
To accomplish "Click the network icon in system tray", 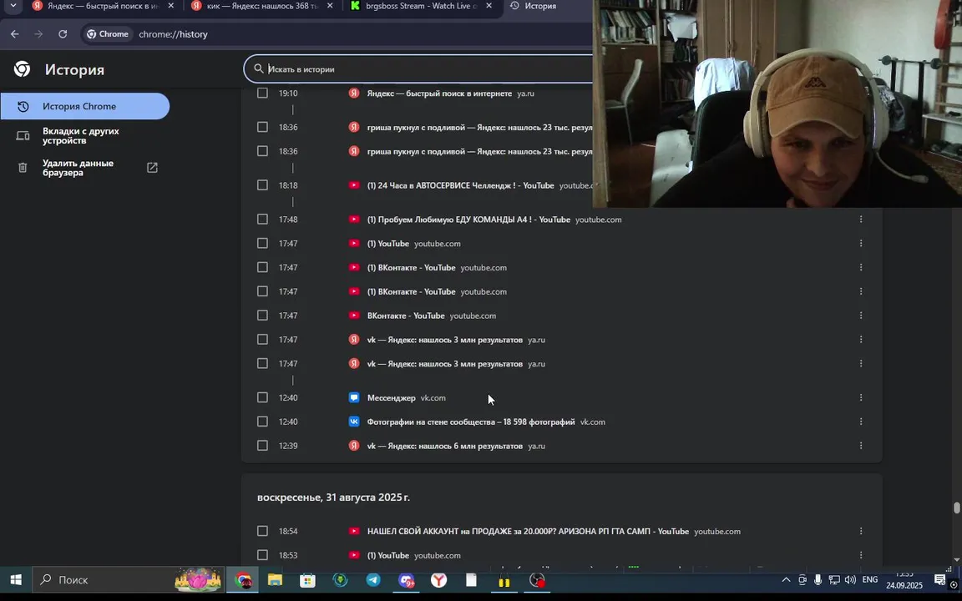I will [x=833, y=579].
